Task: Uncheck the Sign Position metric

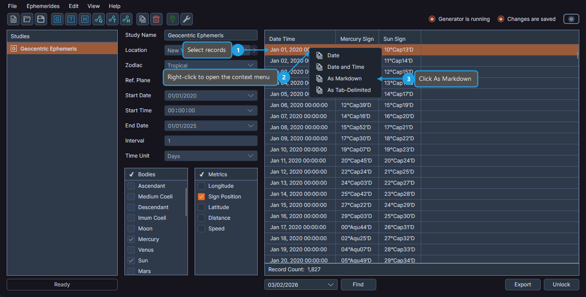Action: click(x=201, y=197)
